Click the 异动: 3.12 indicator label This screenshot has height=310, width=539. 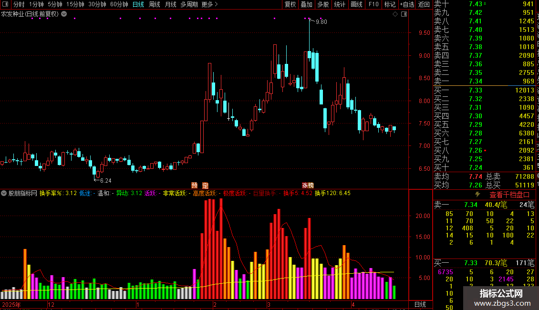129,193
